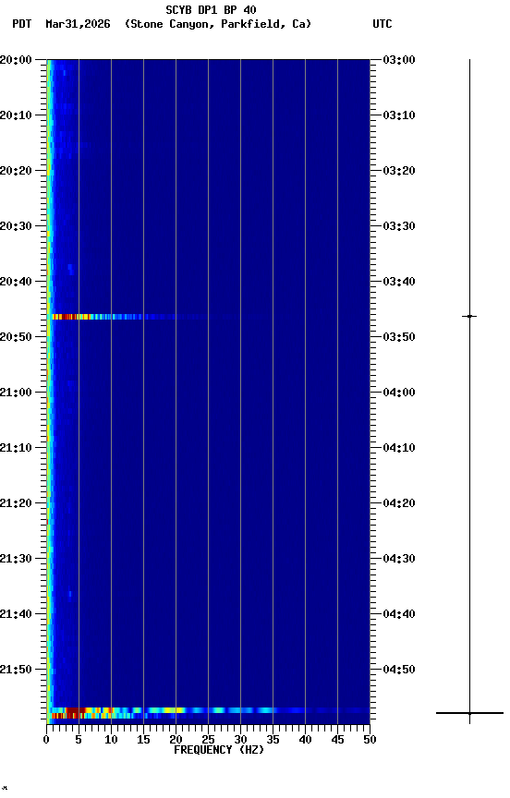The width and height of the screenshot is (510, 798).
Task: Click the 25 Hz frequency tick label
Action: (208, 740)
